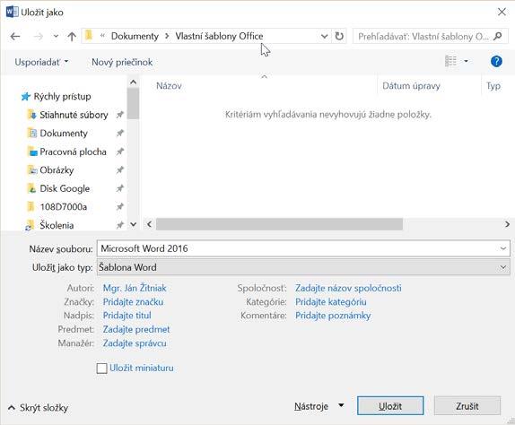
Task: Click Pridajte poznámky comments field
Action: [x=333, y=316]
